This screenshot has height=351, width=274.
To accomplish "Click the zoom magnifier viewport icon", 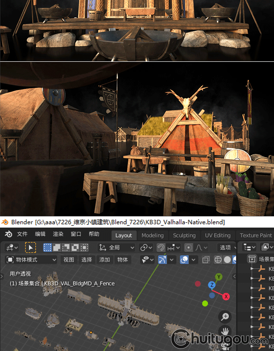I will coord(225,317).
